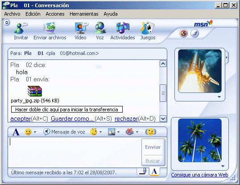Click the rechazar transfer link
240x185 pixels.
point(126,118)
